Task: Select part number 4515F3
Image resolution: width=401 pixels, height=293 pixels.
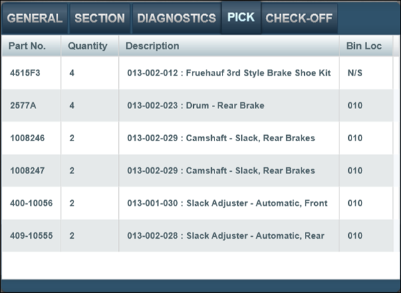Action: (x=25, y=72)
